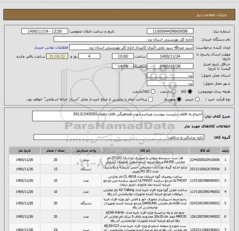This screenshot has width=239, height=231.
Task: Click the تعداد / مقدار column header
Action: click(x=55, y=151)
